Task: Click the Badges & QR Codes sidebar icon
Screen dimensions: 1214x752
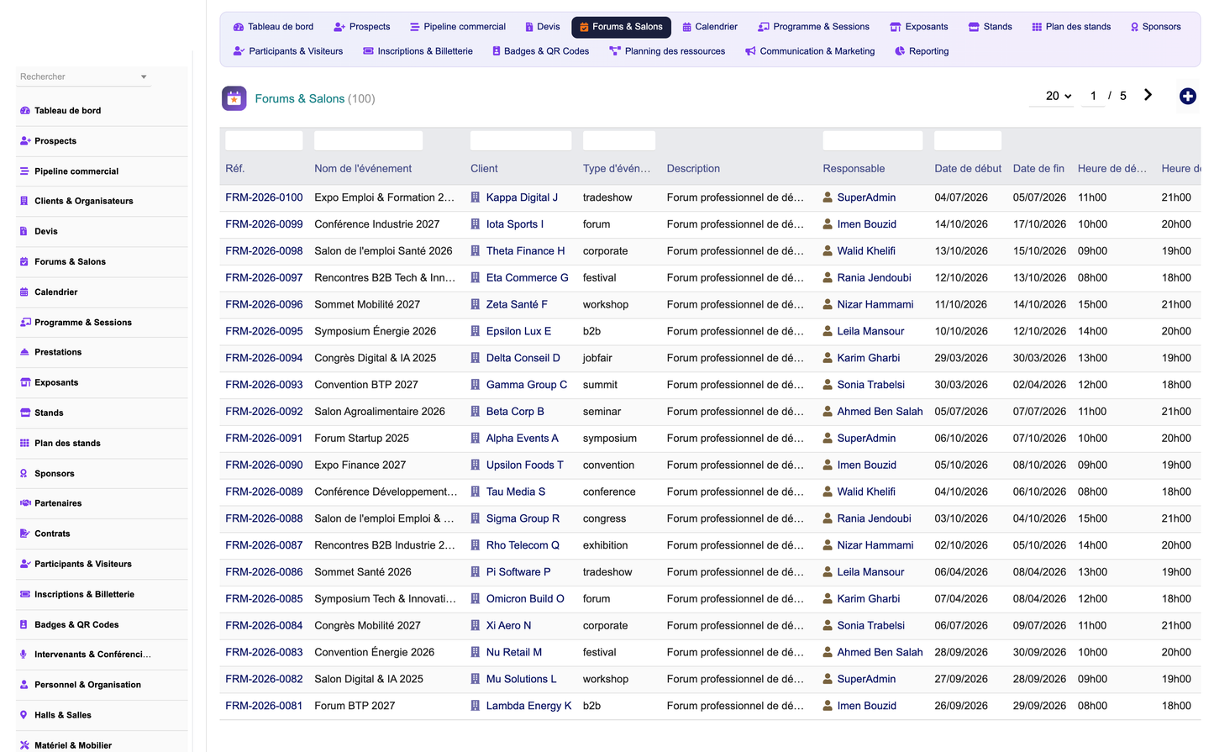Action: pyautogui.click(x=24, y=625)
